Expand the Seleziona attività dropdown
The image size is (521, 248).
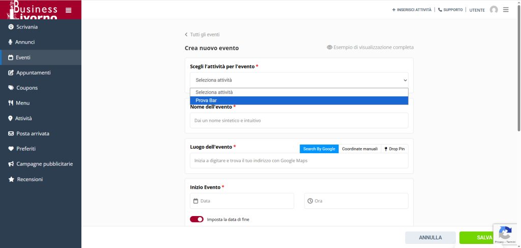[x=299, y=80]
